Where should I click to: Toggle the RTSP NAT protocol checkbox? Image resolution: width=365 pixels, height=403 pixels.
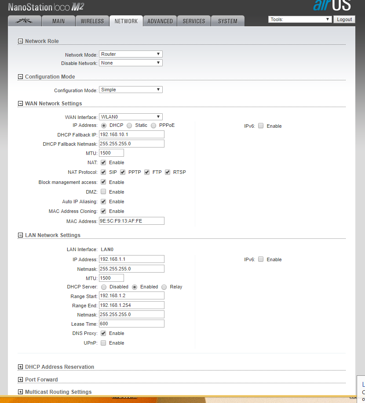[168, 172]
